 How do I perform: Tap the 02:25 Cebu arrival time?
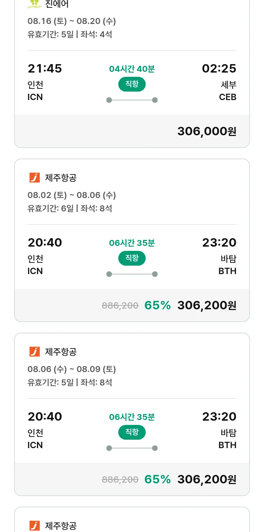pos(219,69)
